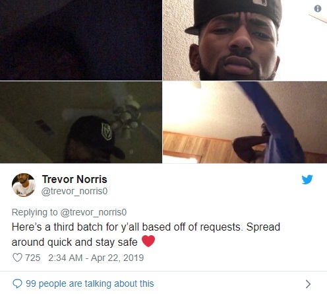Expand conversation with the right chevron arrow

tap(308, 284)
